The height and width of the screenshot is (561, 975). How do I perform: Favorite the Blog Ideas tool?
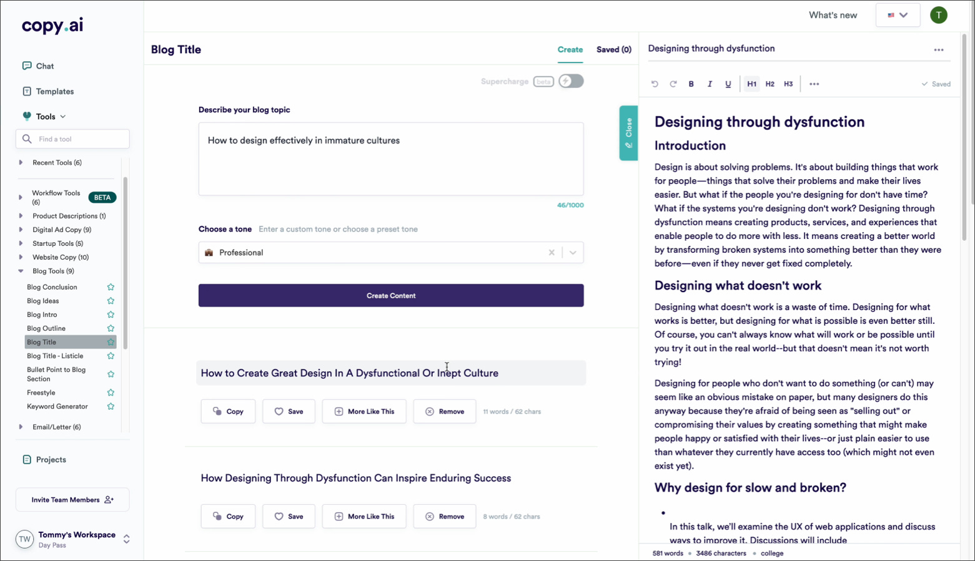pyautogui.click(x=111, y=301)
